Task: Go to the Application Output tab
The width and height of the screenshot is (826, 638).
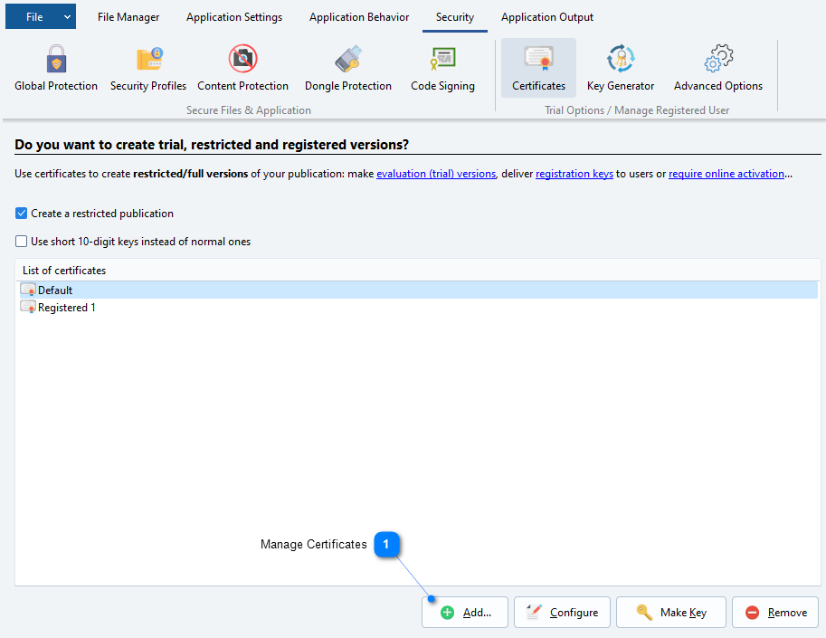Action: (x=547, y=17)
